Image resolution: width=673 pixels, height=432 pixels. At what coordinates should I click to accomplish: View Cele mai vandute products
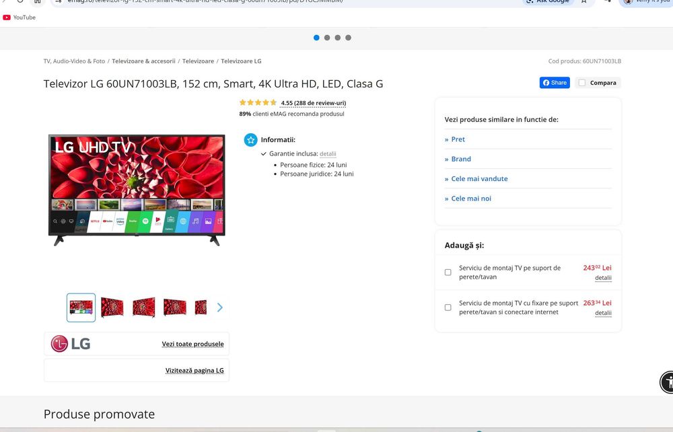coord(479,179)
